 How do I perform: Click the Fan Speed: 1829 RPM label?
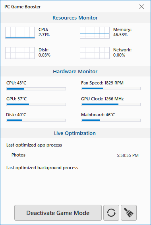coord(102,83)
